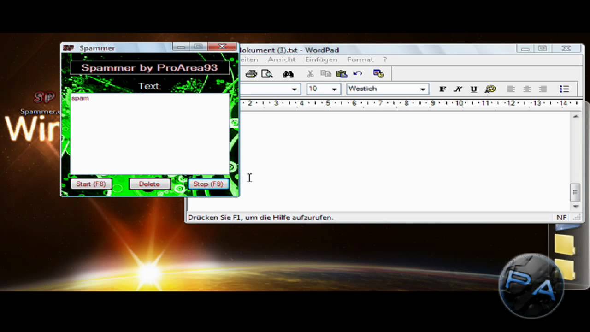Viewport: 590px width, 332px height.
Task: Align text left in WordPad
Action: point(511,89)
